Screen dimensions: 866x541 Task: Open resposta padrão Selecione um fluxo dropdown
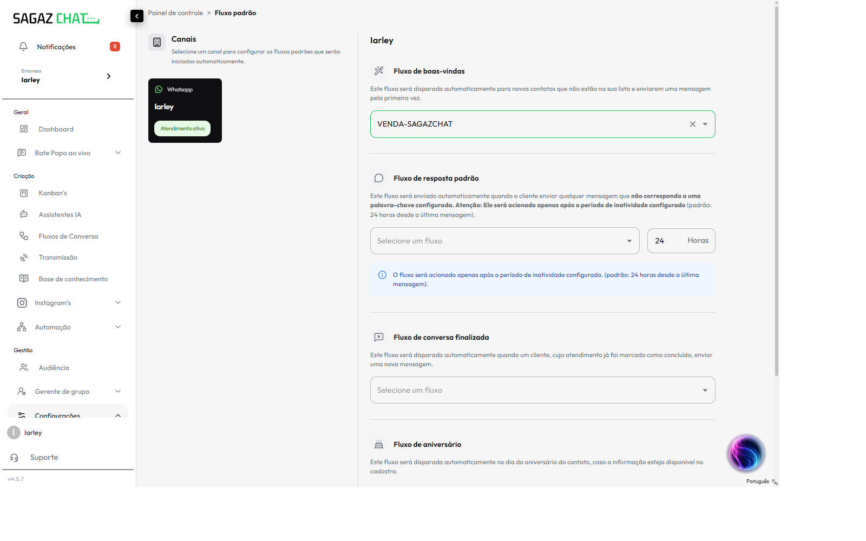point(505,241)
